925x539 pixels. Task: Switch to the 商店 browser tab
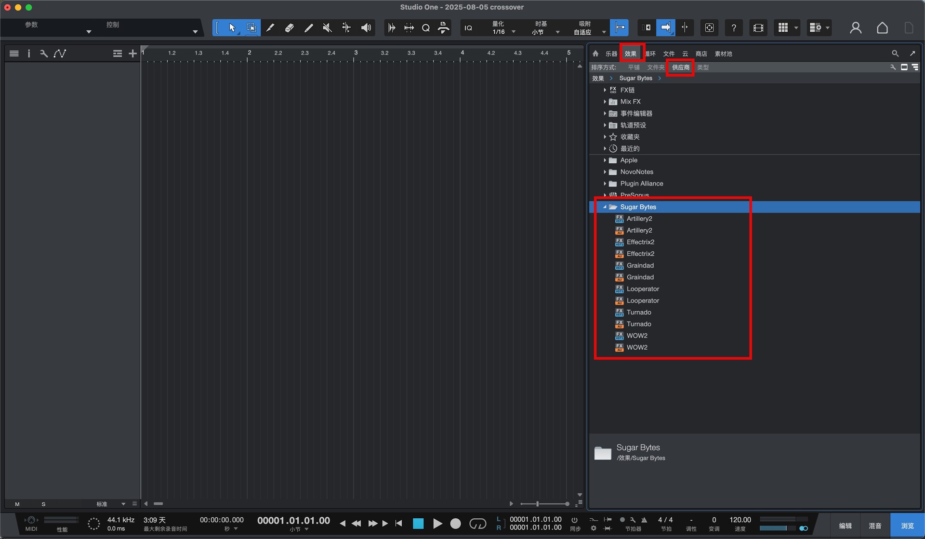click(x=701, y=54)
